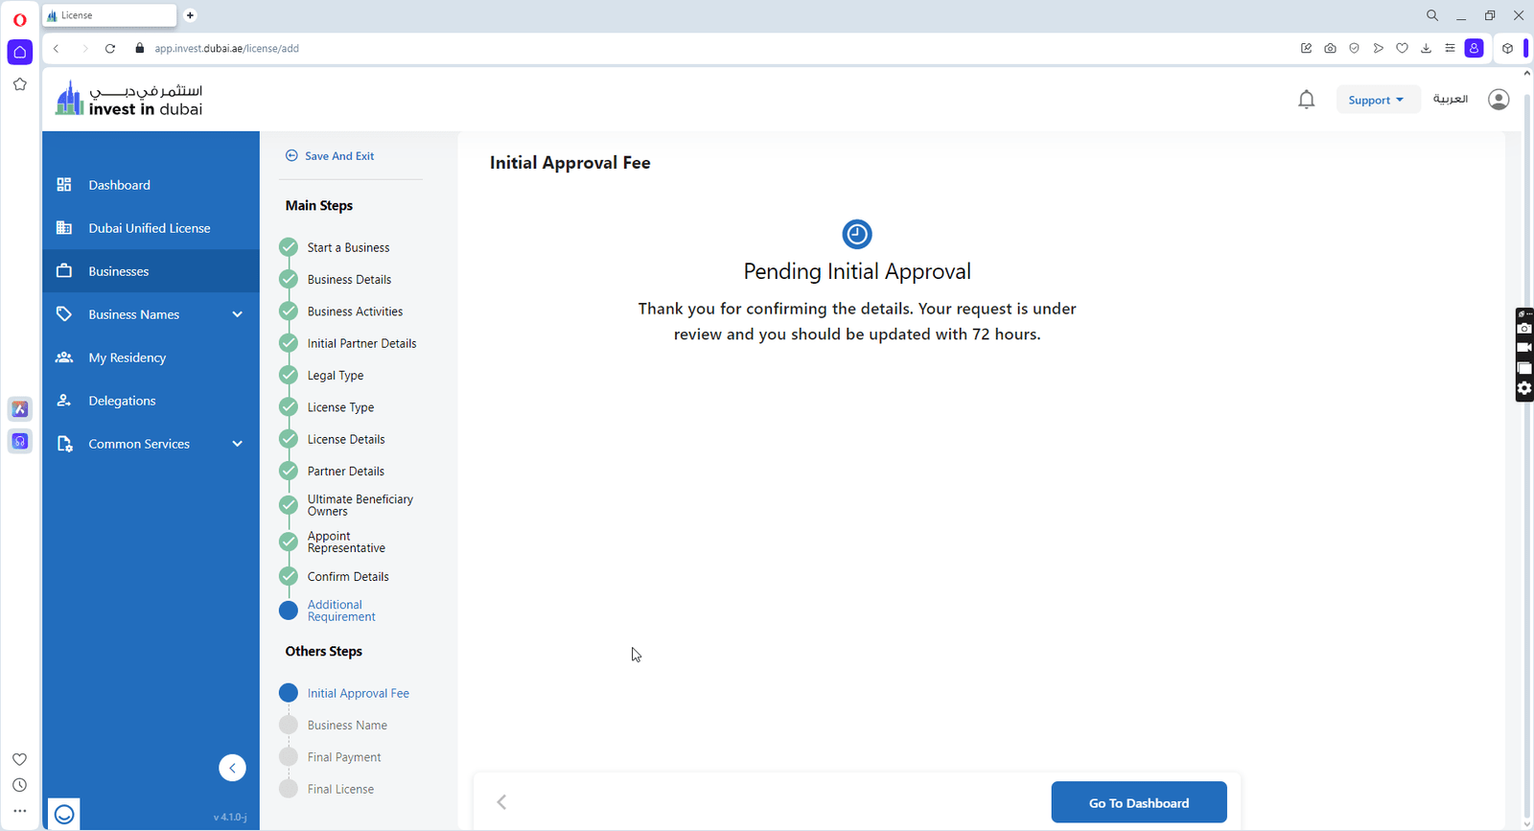The height and width of the screenshot is (831, 1534).
Task: Open Ultimate Beneficiary Owners step
Action: coord(360,505)
